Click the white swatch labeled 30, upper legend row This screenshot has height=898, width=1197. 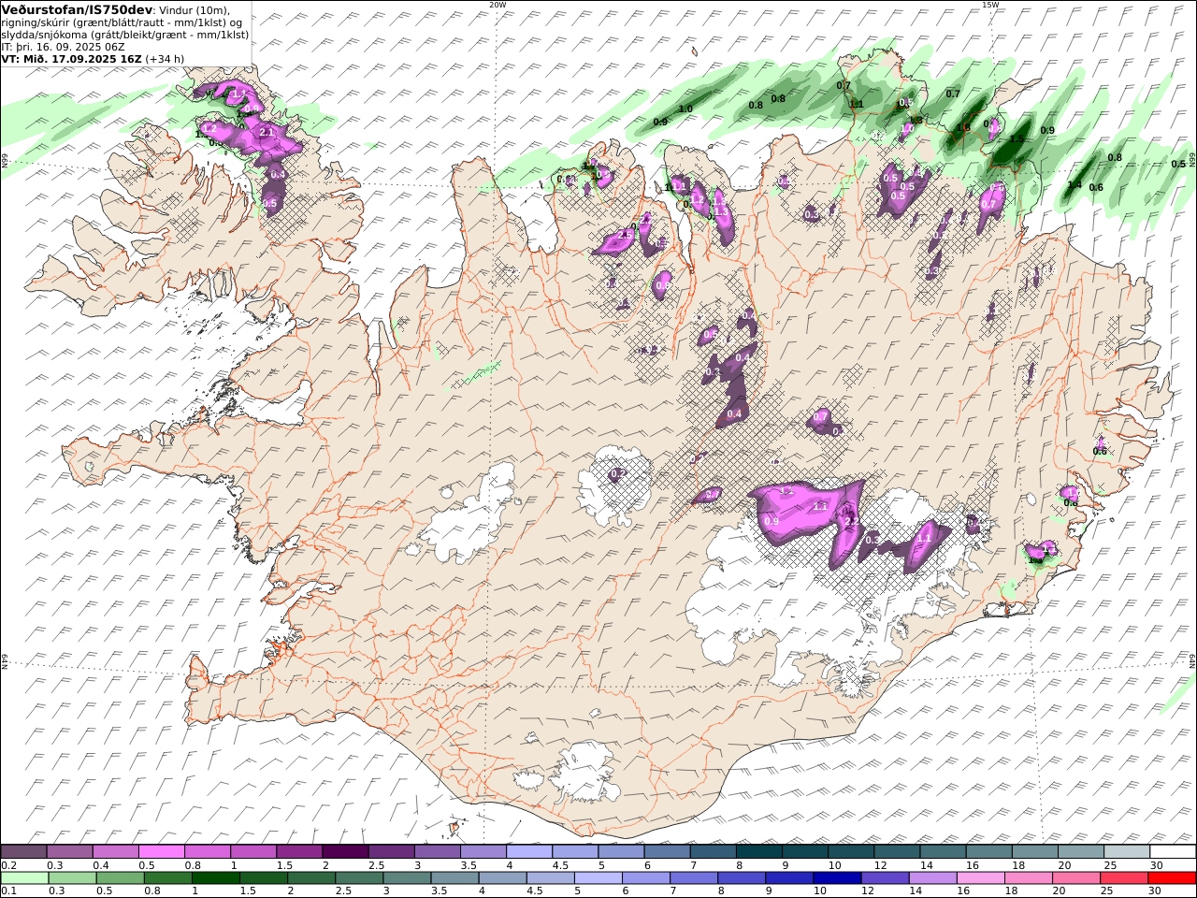[1171, 852]
